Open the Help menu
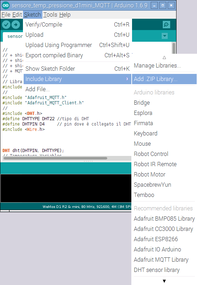 click(x=65, y=14)
